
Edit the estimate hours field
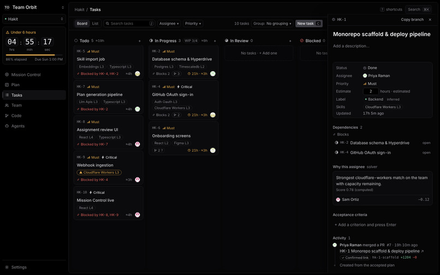[371, 92]
